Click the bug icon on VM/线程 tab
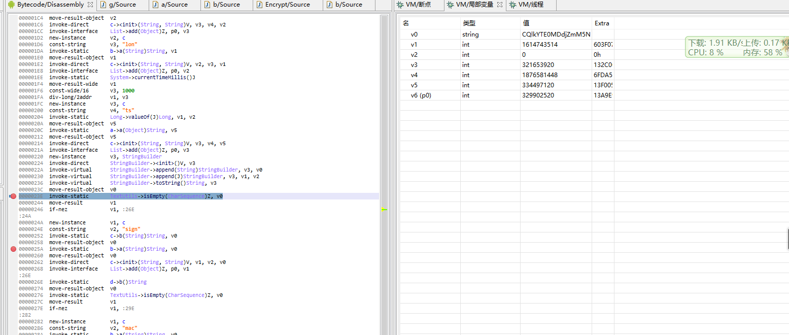The image size is (789, 335). point(512,5)
